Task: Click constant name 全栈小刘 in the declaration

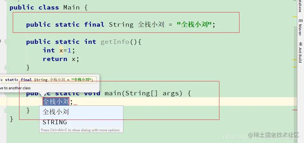Action: pos(151,24)
